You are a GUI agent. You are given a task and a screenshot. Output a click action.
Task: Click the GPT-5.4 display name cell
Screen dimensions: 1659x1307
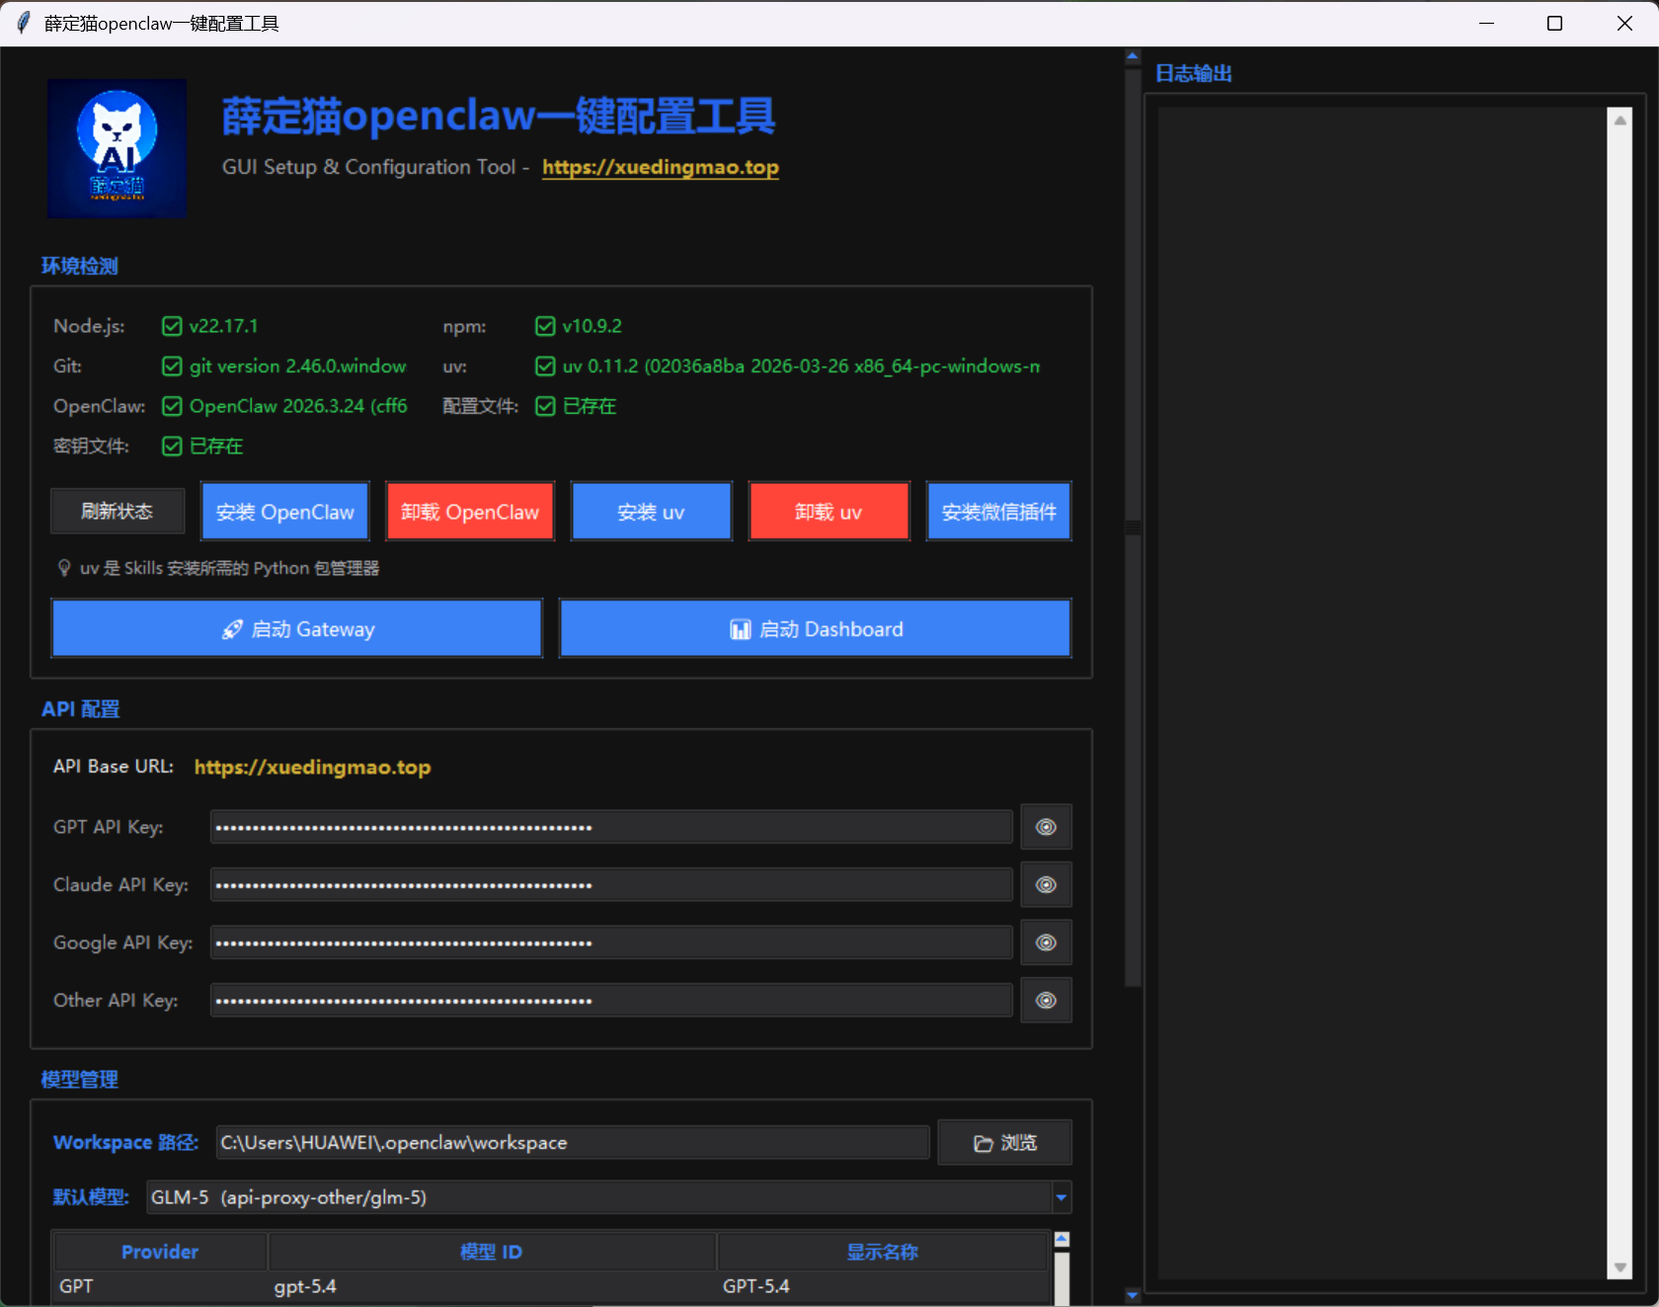[756, 1286]
